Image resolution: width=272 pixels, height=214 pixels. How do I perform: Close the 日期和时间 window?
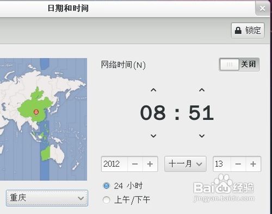[x=262, y=8]
